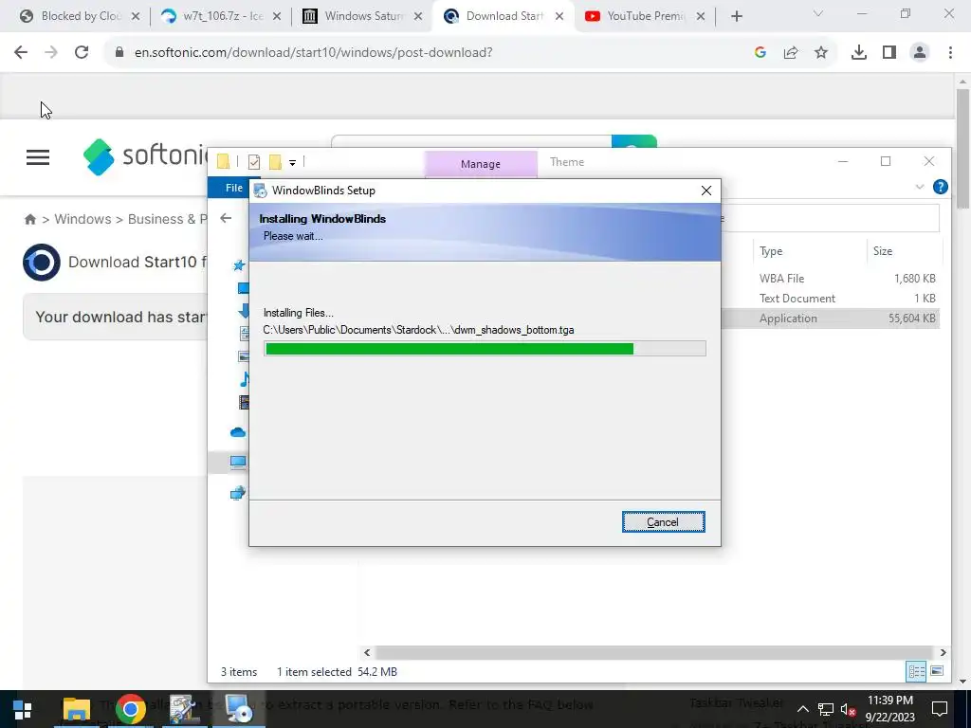
Task: Open the taskbar clock showing 11:39 PM
Action: [x=889, y=709]
